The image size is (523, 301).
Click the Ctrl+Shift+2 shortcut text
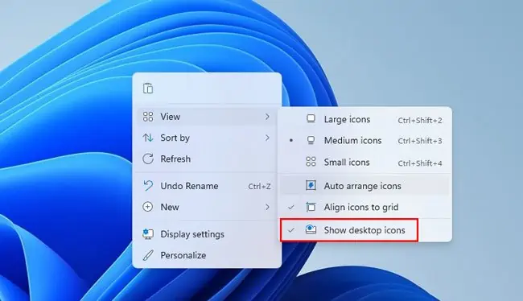[x=419, y=120]
